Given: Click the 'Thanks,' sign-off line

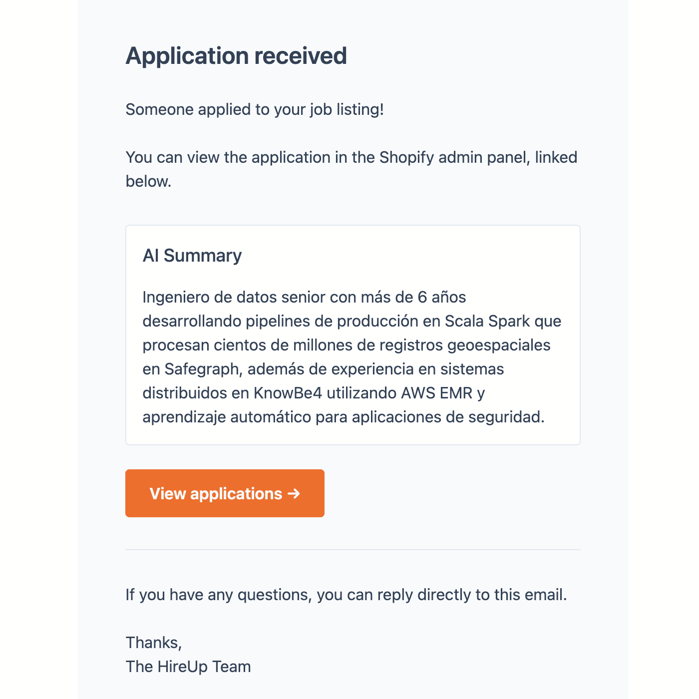Looking at the screenshot, I should [154, 643].
